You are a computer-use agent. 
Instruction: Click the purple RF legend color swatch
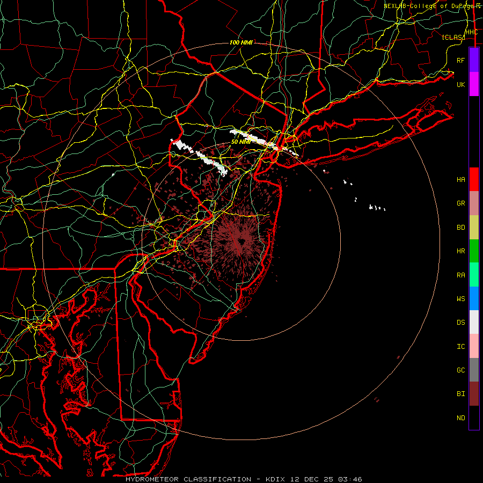pyautogui.click(x=474, y=60)
